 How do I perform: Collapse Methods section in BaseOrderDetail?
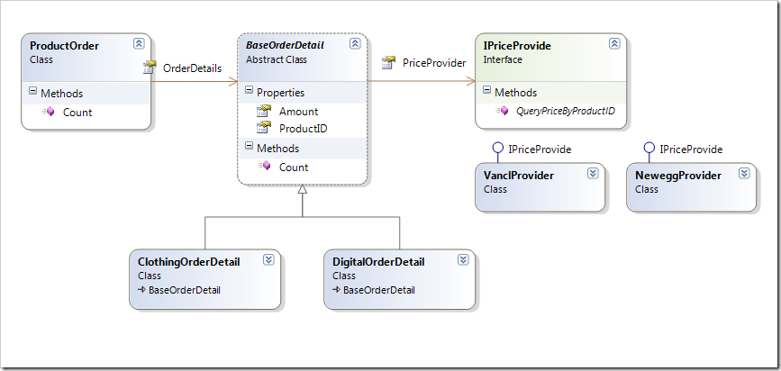pyautogui.click(x=249, y=146)
